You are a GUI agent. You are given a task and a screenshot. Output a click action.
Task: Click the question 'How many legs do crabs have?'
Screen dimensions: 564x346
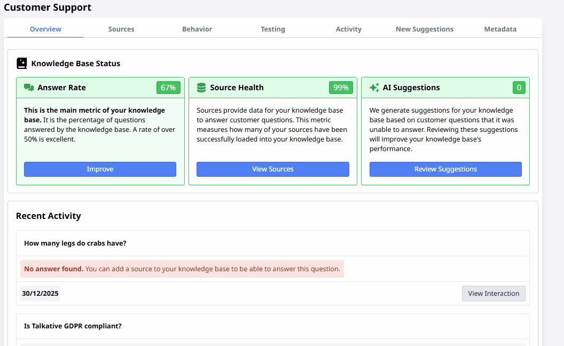coord(75,243)
